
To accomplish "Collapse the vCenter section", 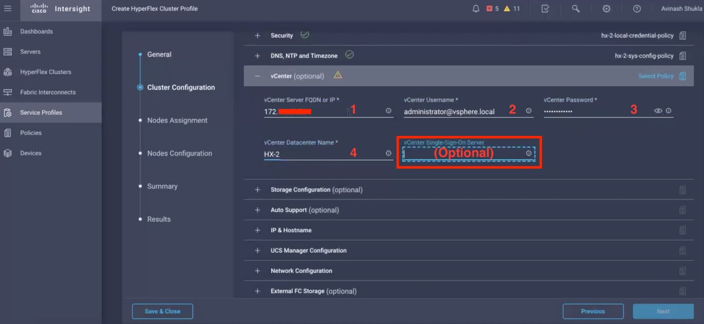I will point(258,76).
